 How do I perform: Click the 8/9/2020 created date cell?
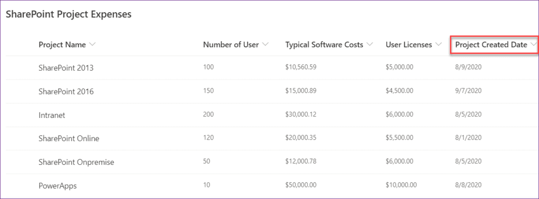468,67
